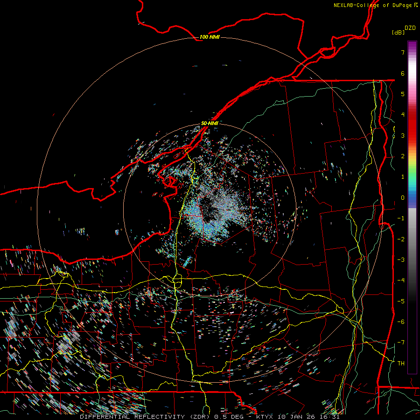Viewport: 420px width, 420px height.
Task: Click the ZDR color scale bar
Action: click(412, 207)
